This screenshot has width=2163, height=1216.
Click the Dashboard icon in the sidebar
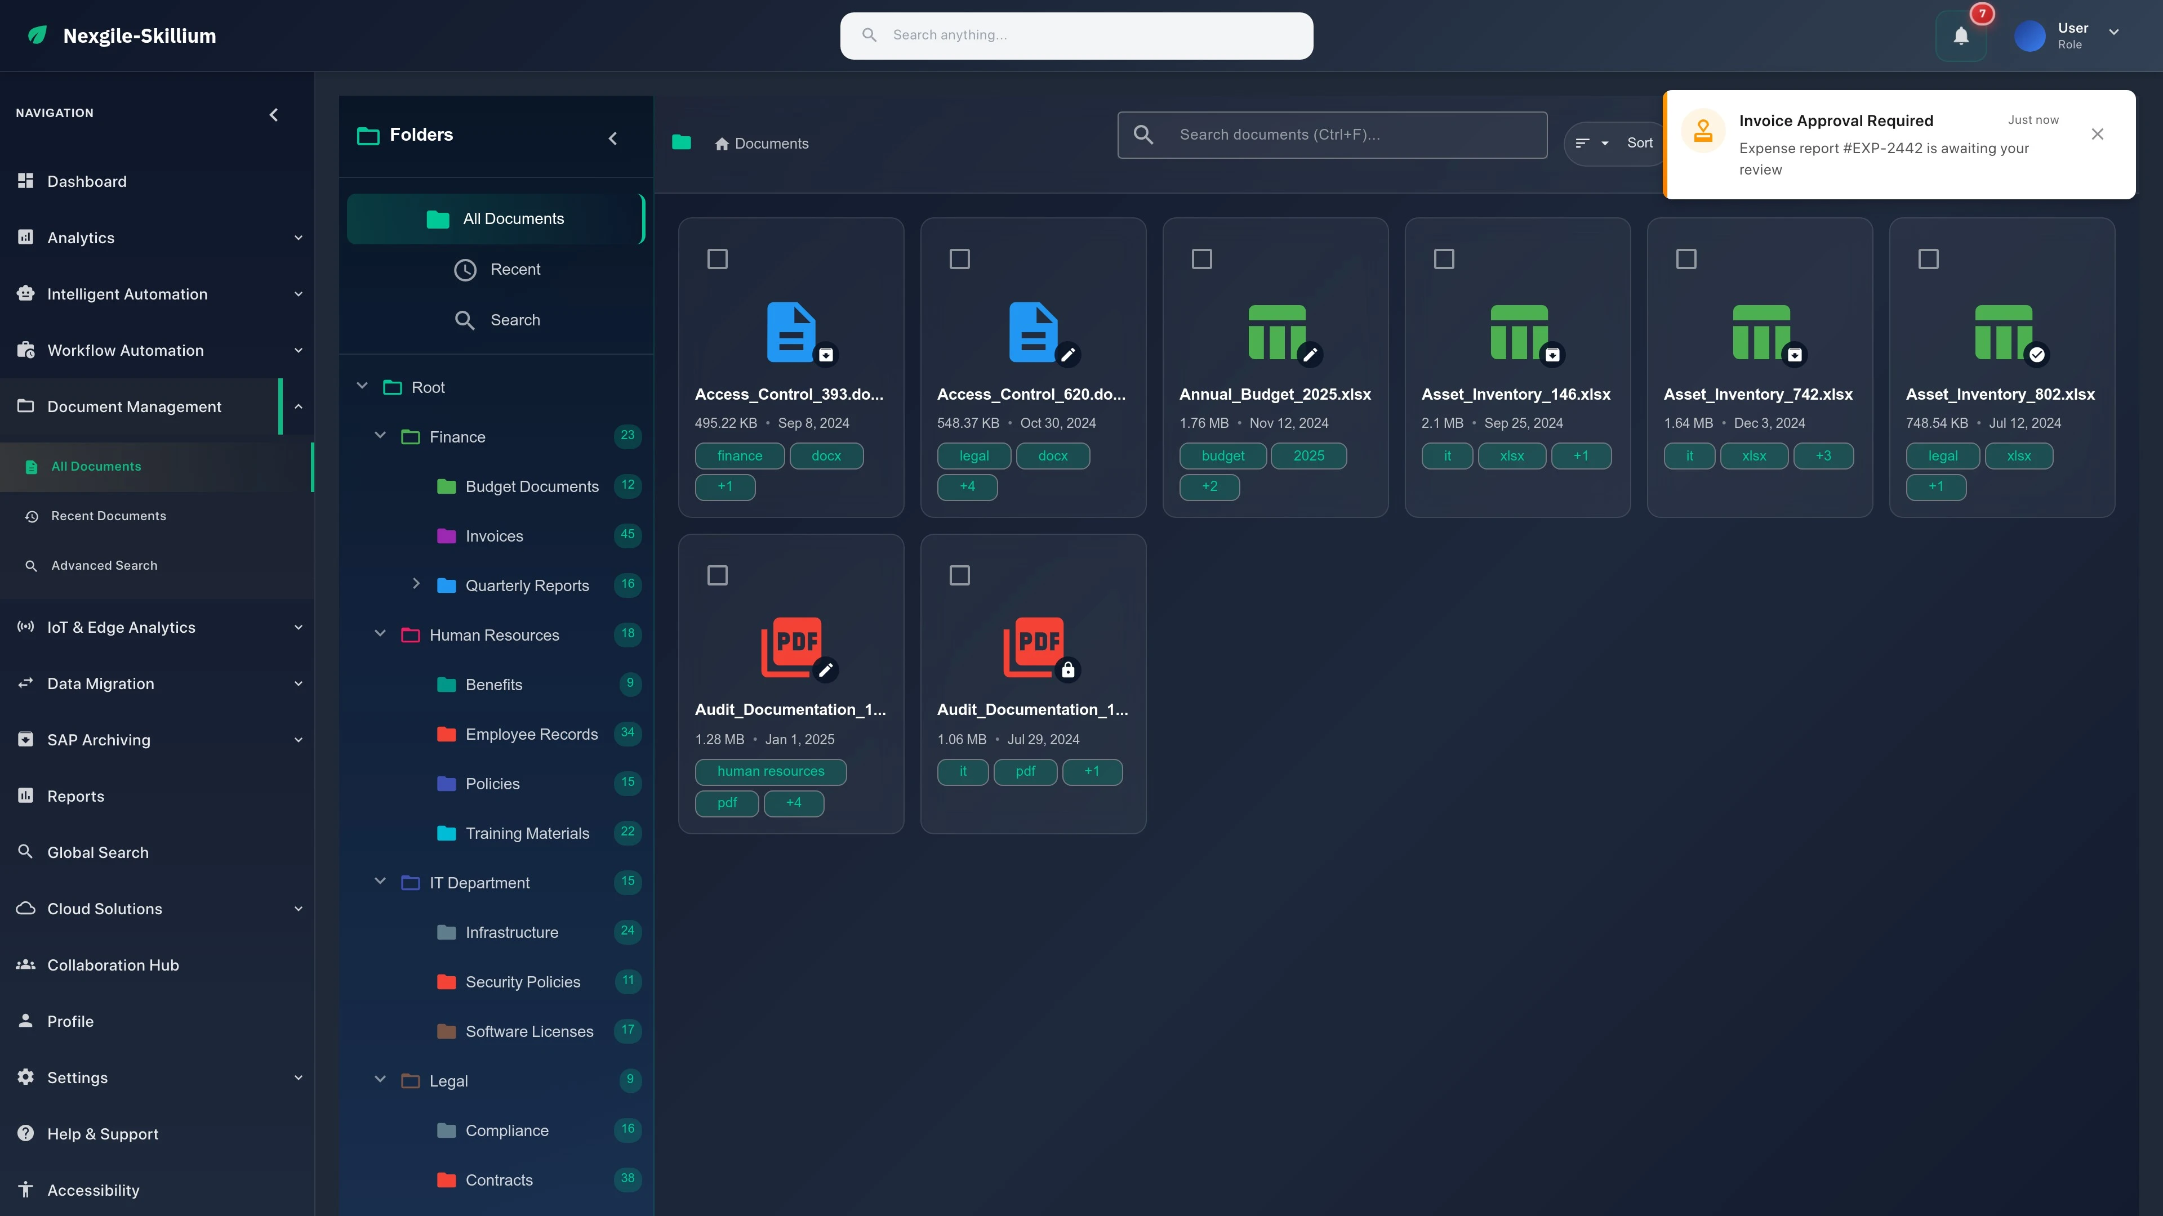[x=25, y=181]
